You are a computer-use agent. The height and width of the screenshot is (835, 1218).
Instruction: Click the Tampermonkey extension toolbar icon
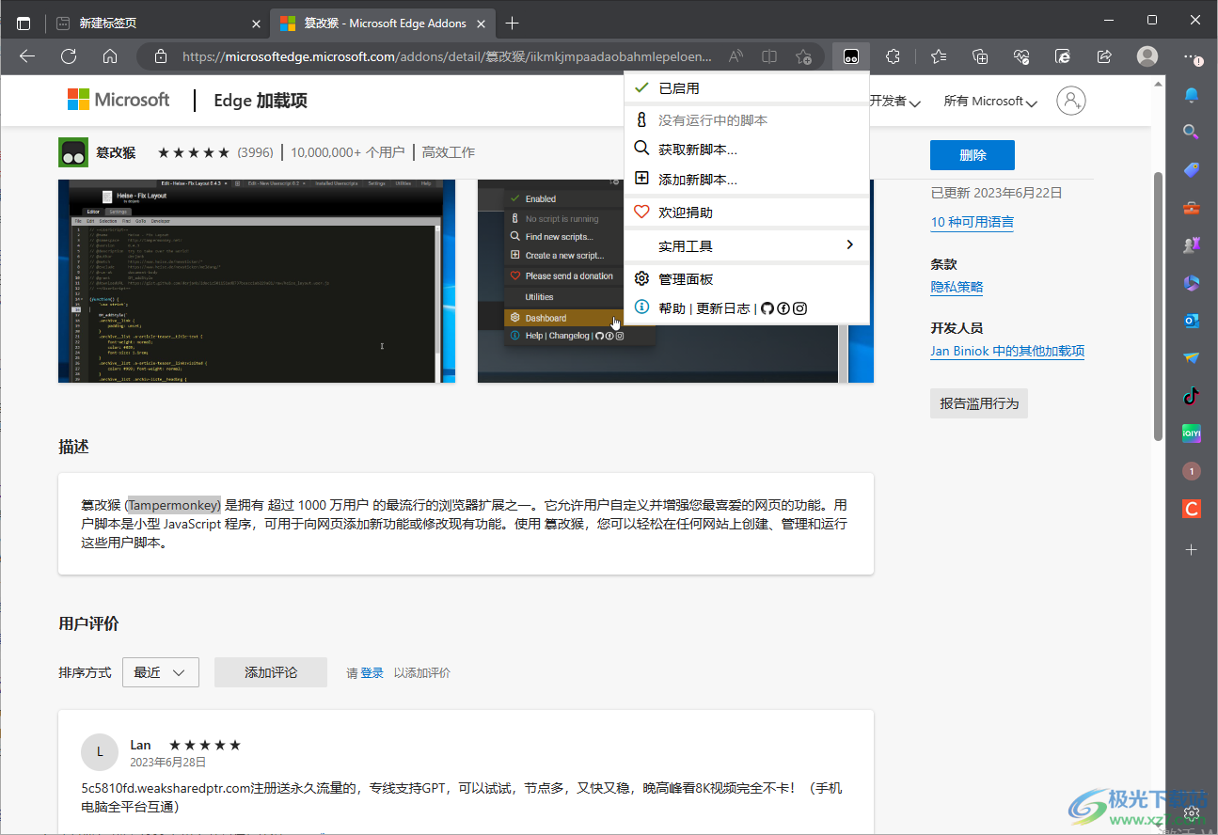pyautogui.click(x=851, y=56)
